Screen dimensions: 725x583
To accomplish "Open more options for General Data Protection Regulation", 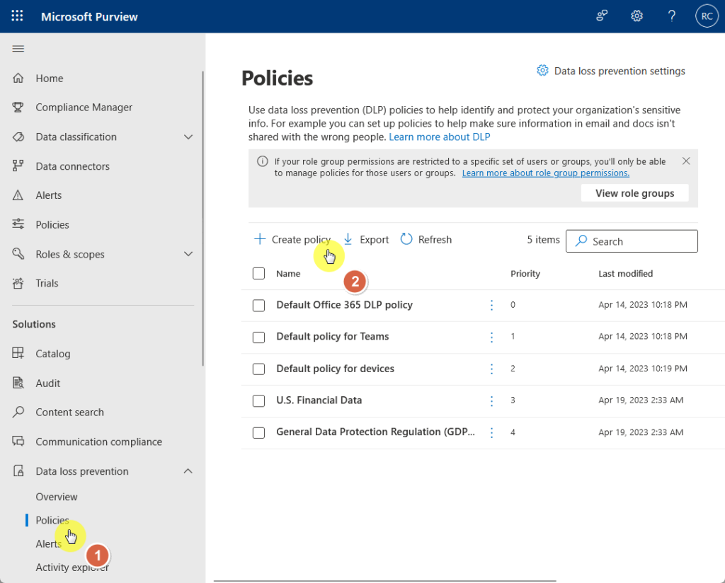I will (491, 432).
